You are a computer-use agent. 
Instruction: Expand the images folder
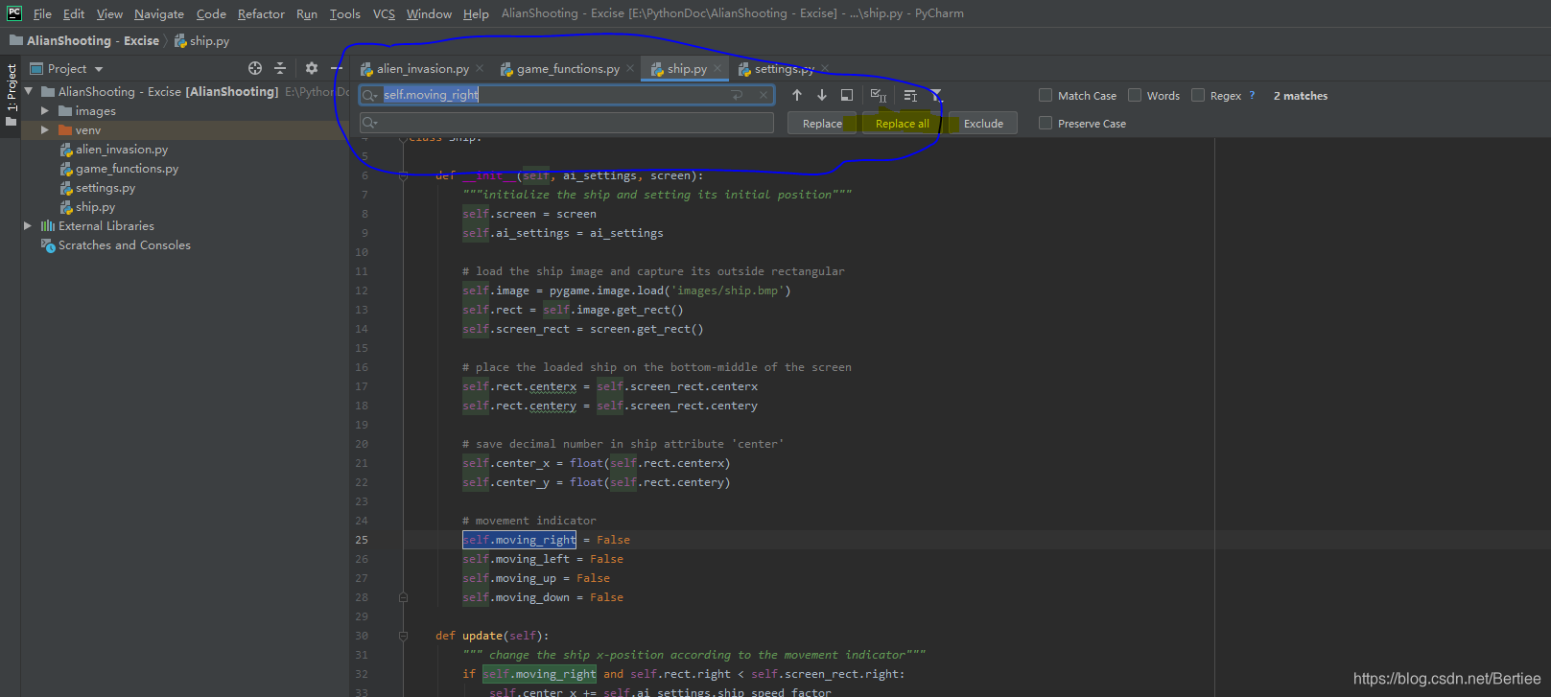pyautogui.click(x=44, y=111)
